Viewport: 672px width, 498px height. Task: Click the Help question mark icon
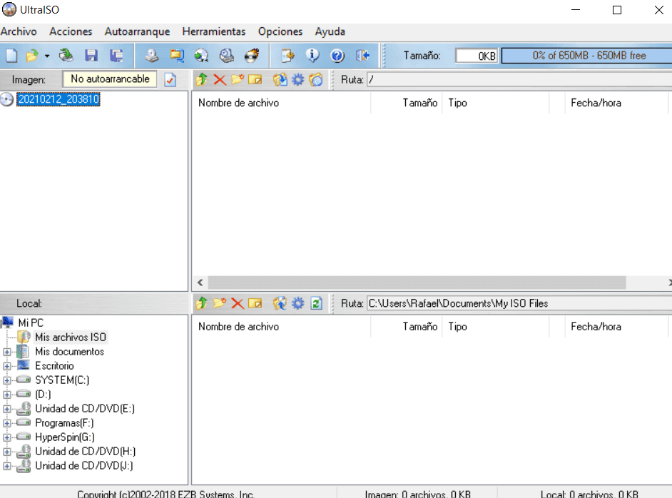(337, 55)
